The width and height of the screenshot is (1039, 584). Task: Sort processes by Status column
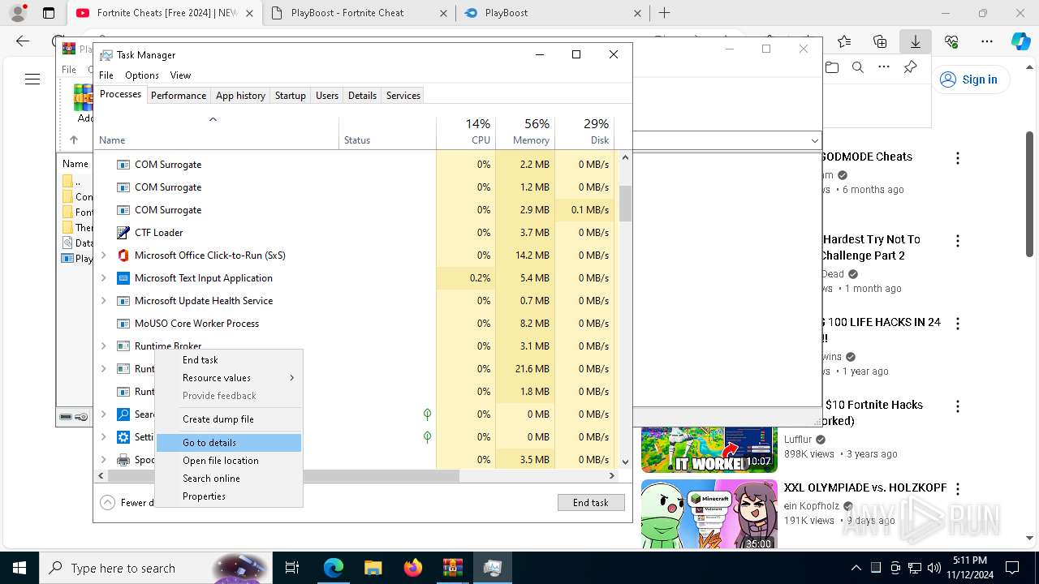[387, 133]
